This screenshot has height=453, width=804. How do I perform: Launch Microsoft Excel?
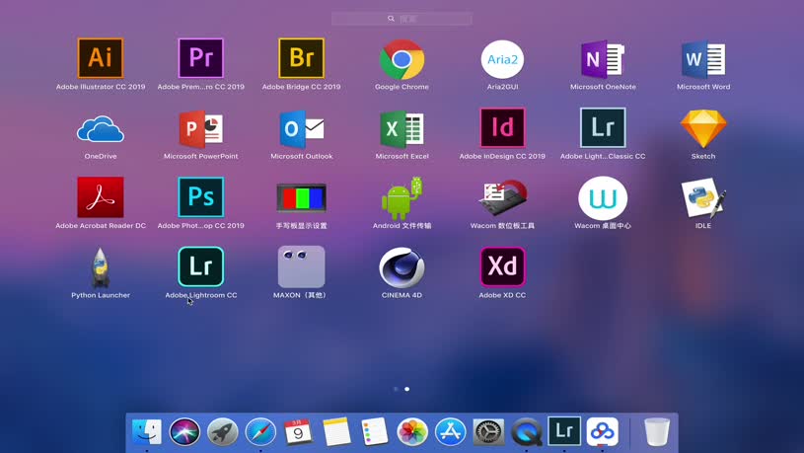click(x=402, y=128)
